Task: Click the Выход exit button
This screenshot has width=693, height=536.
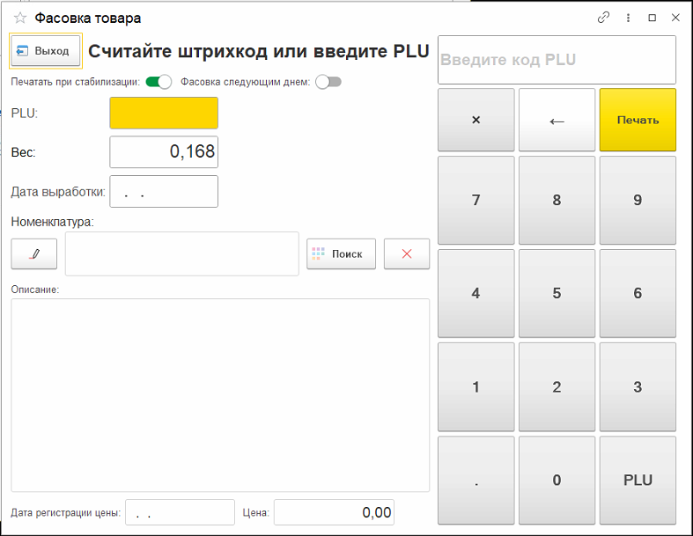Action: pos(46,51)
